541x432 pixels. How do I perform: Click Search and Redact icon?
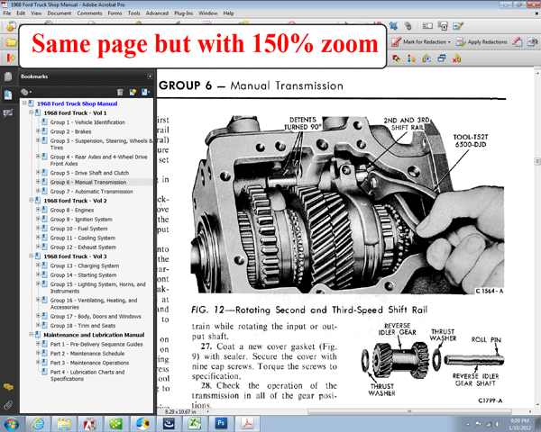pos(532,42)
